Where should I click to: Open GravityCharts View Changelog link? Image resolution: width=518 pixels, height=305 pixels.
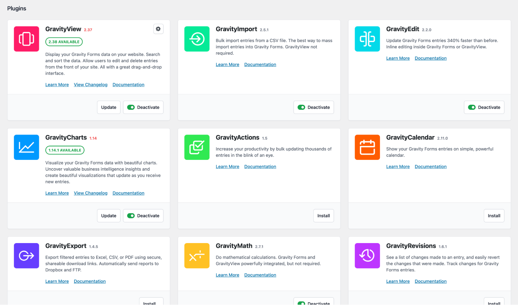[x=91, y=193]
